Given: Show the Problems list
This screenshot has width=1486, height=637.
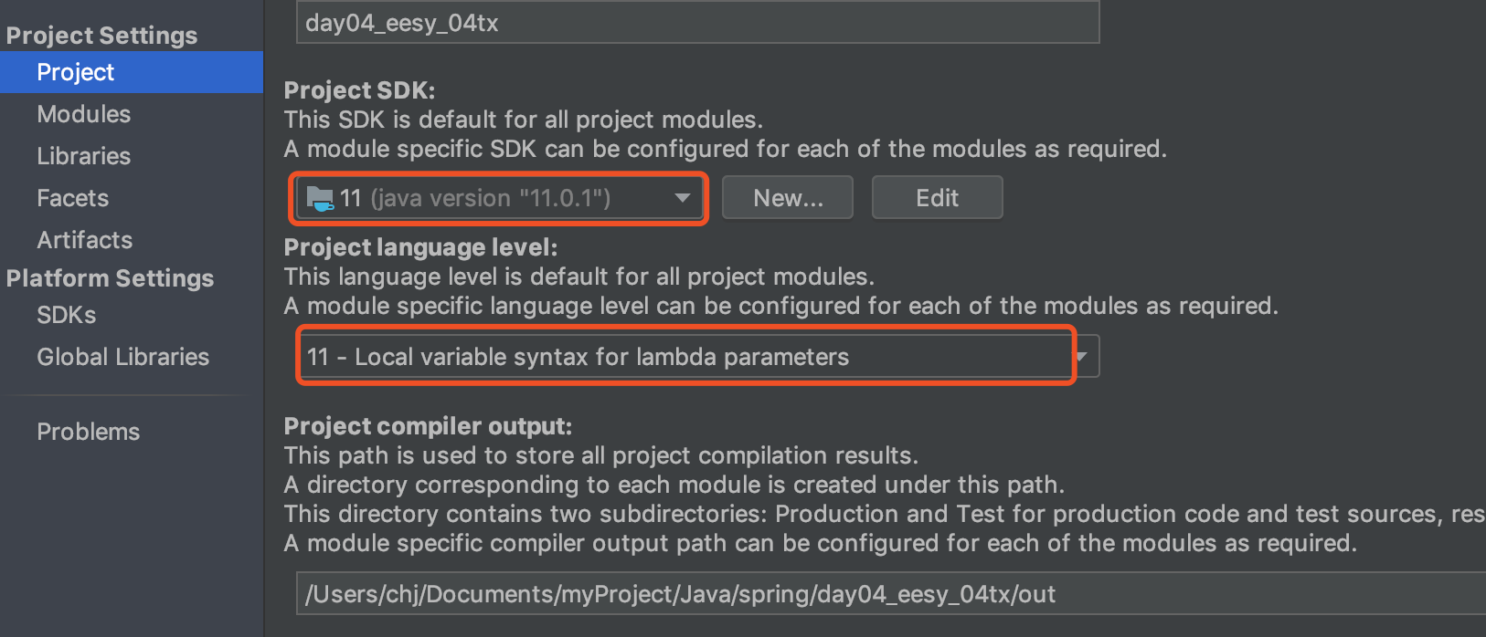Looking at the screenshot, I should click(89, 432).
